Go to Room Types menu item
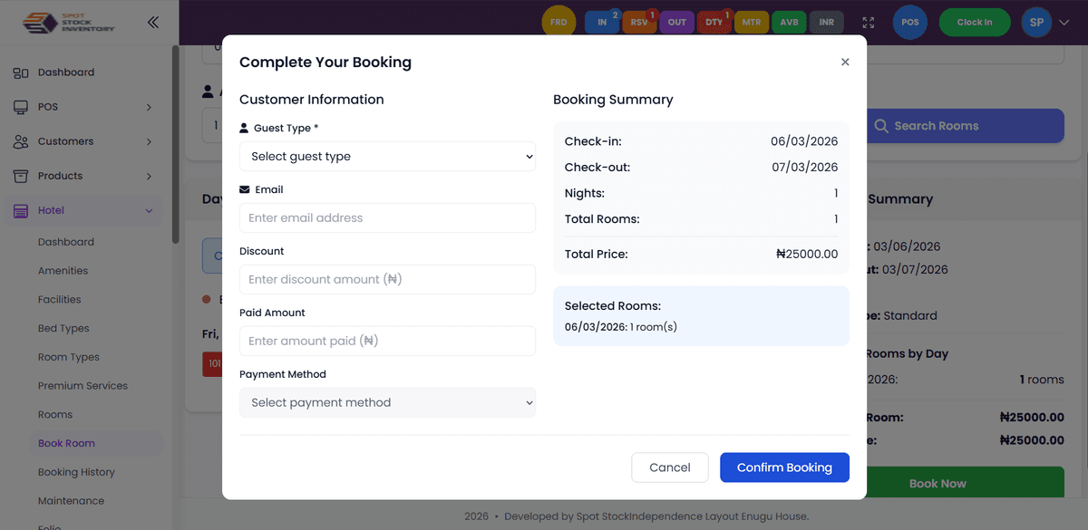 [x=69, y=357]
